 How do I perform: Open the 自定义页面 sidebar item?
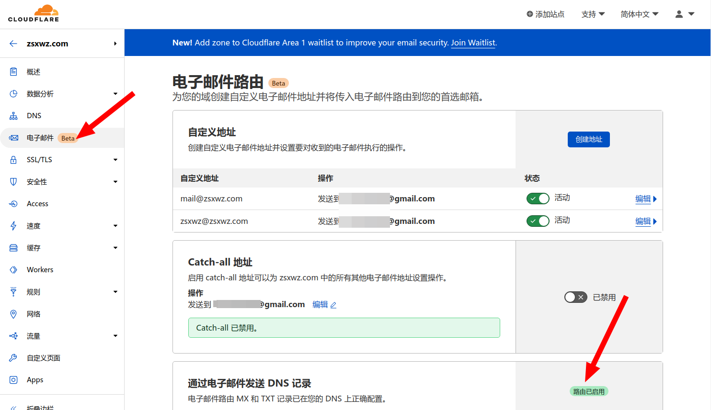(x=62, y=358)
